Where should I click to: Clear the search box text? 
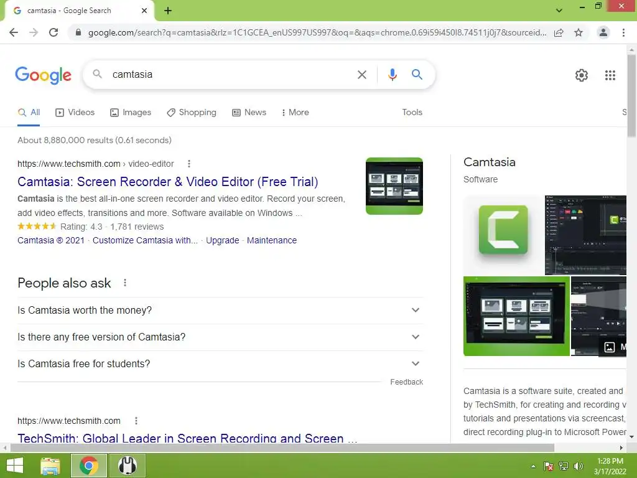pyautogui.click(x=361, y=75)
